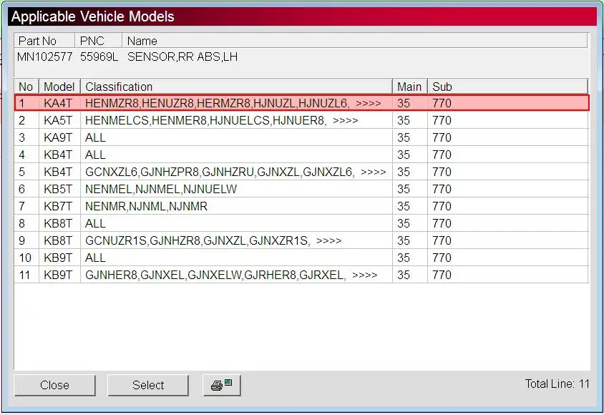Show more classifications on row 11 KB9T

click(364, 275)
